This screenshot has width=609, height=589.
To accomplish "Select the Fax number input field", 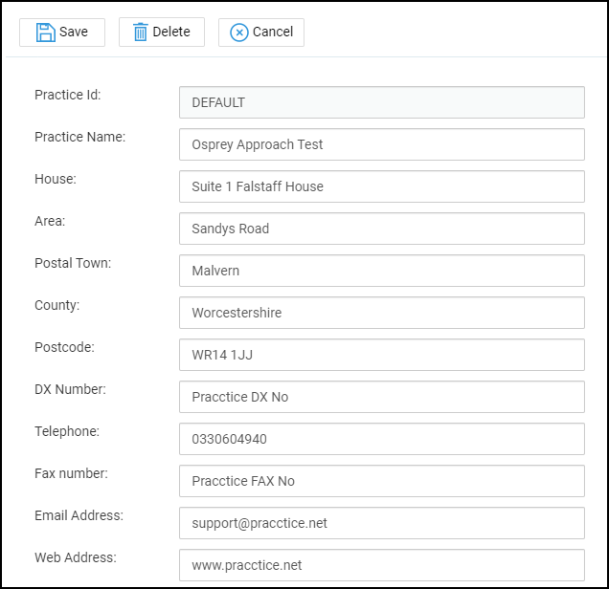I will 381,481.
